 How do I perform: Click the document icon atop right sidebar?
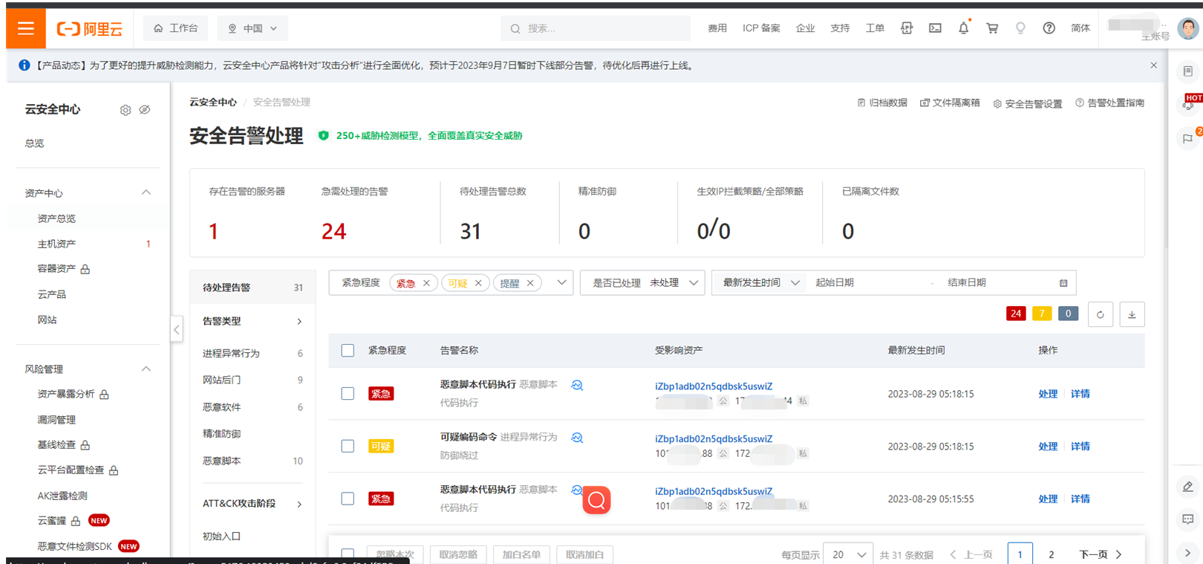coord(1188,71)
